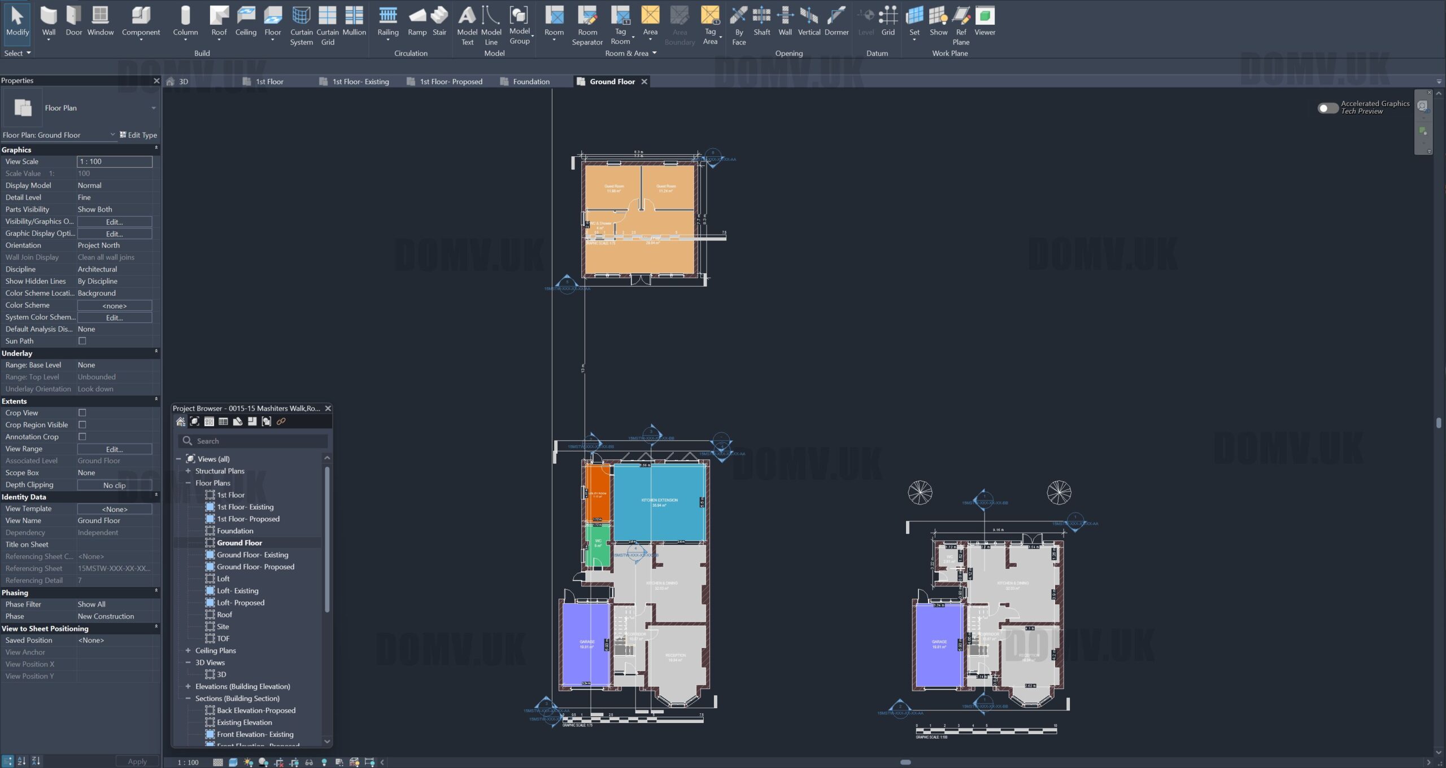Image resolution: width=1446 pixels, height=768 pixels.
Task: Switch to the Foundation view tab
Action: coord(530,82)
